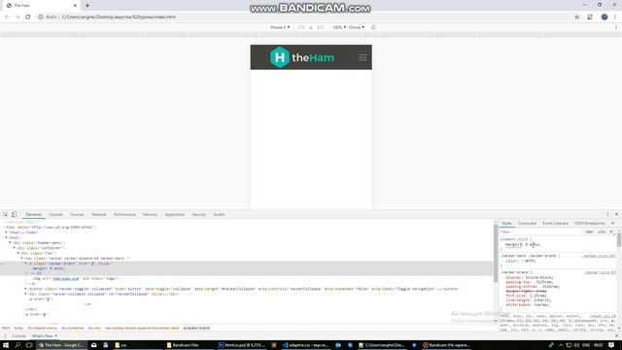Viewport: 622px width, 350px height.
Task: Select the iPhone X device dropdown
Action: [x=280, y=27]
